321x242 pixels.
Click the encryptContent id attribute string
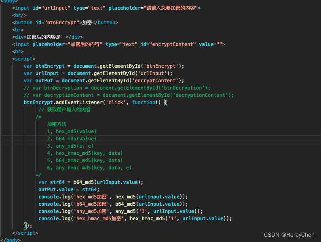point(172,44)
